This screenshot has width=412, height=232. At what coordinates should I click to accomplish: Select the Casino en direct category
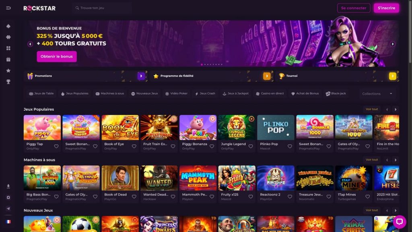(x=270, y=93)
